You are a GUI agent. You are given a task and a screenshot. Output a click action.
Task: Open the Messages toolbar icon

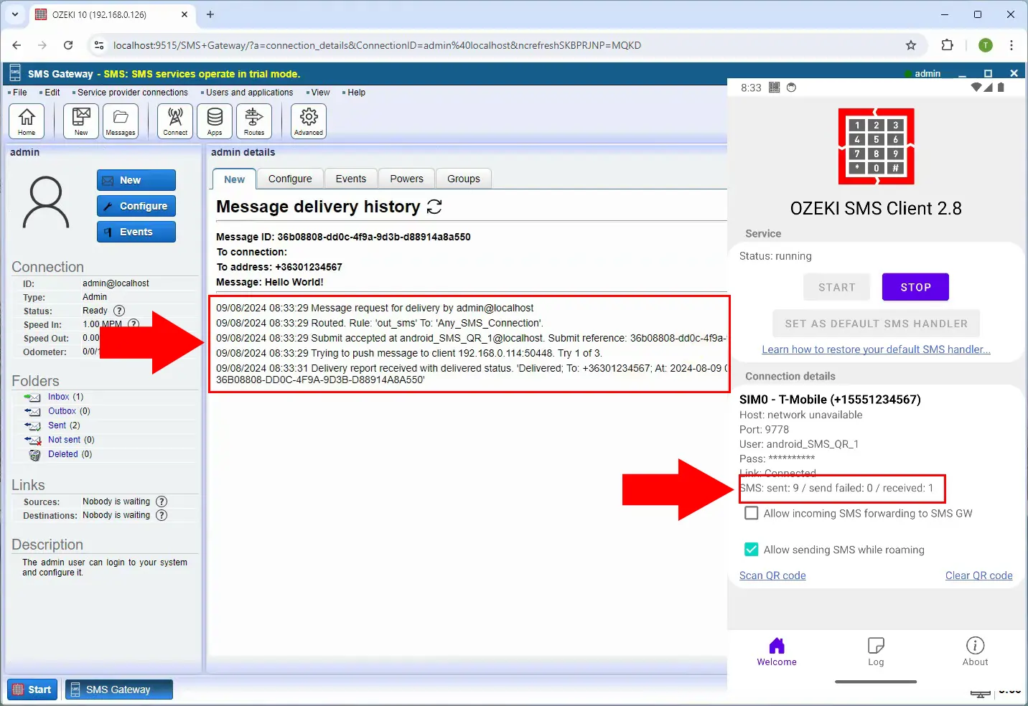(x=121, y=121)
